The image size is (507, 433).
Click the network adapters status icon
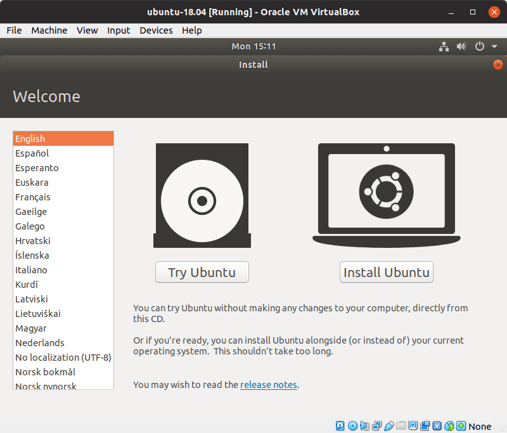point(376,426)
